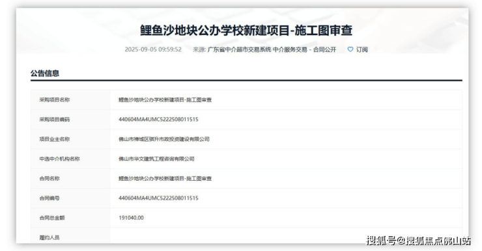Click the 订阅 subscribe label
The image size is (482, 251).
click(361, 49)
